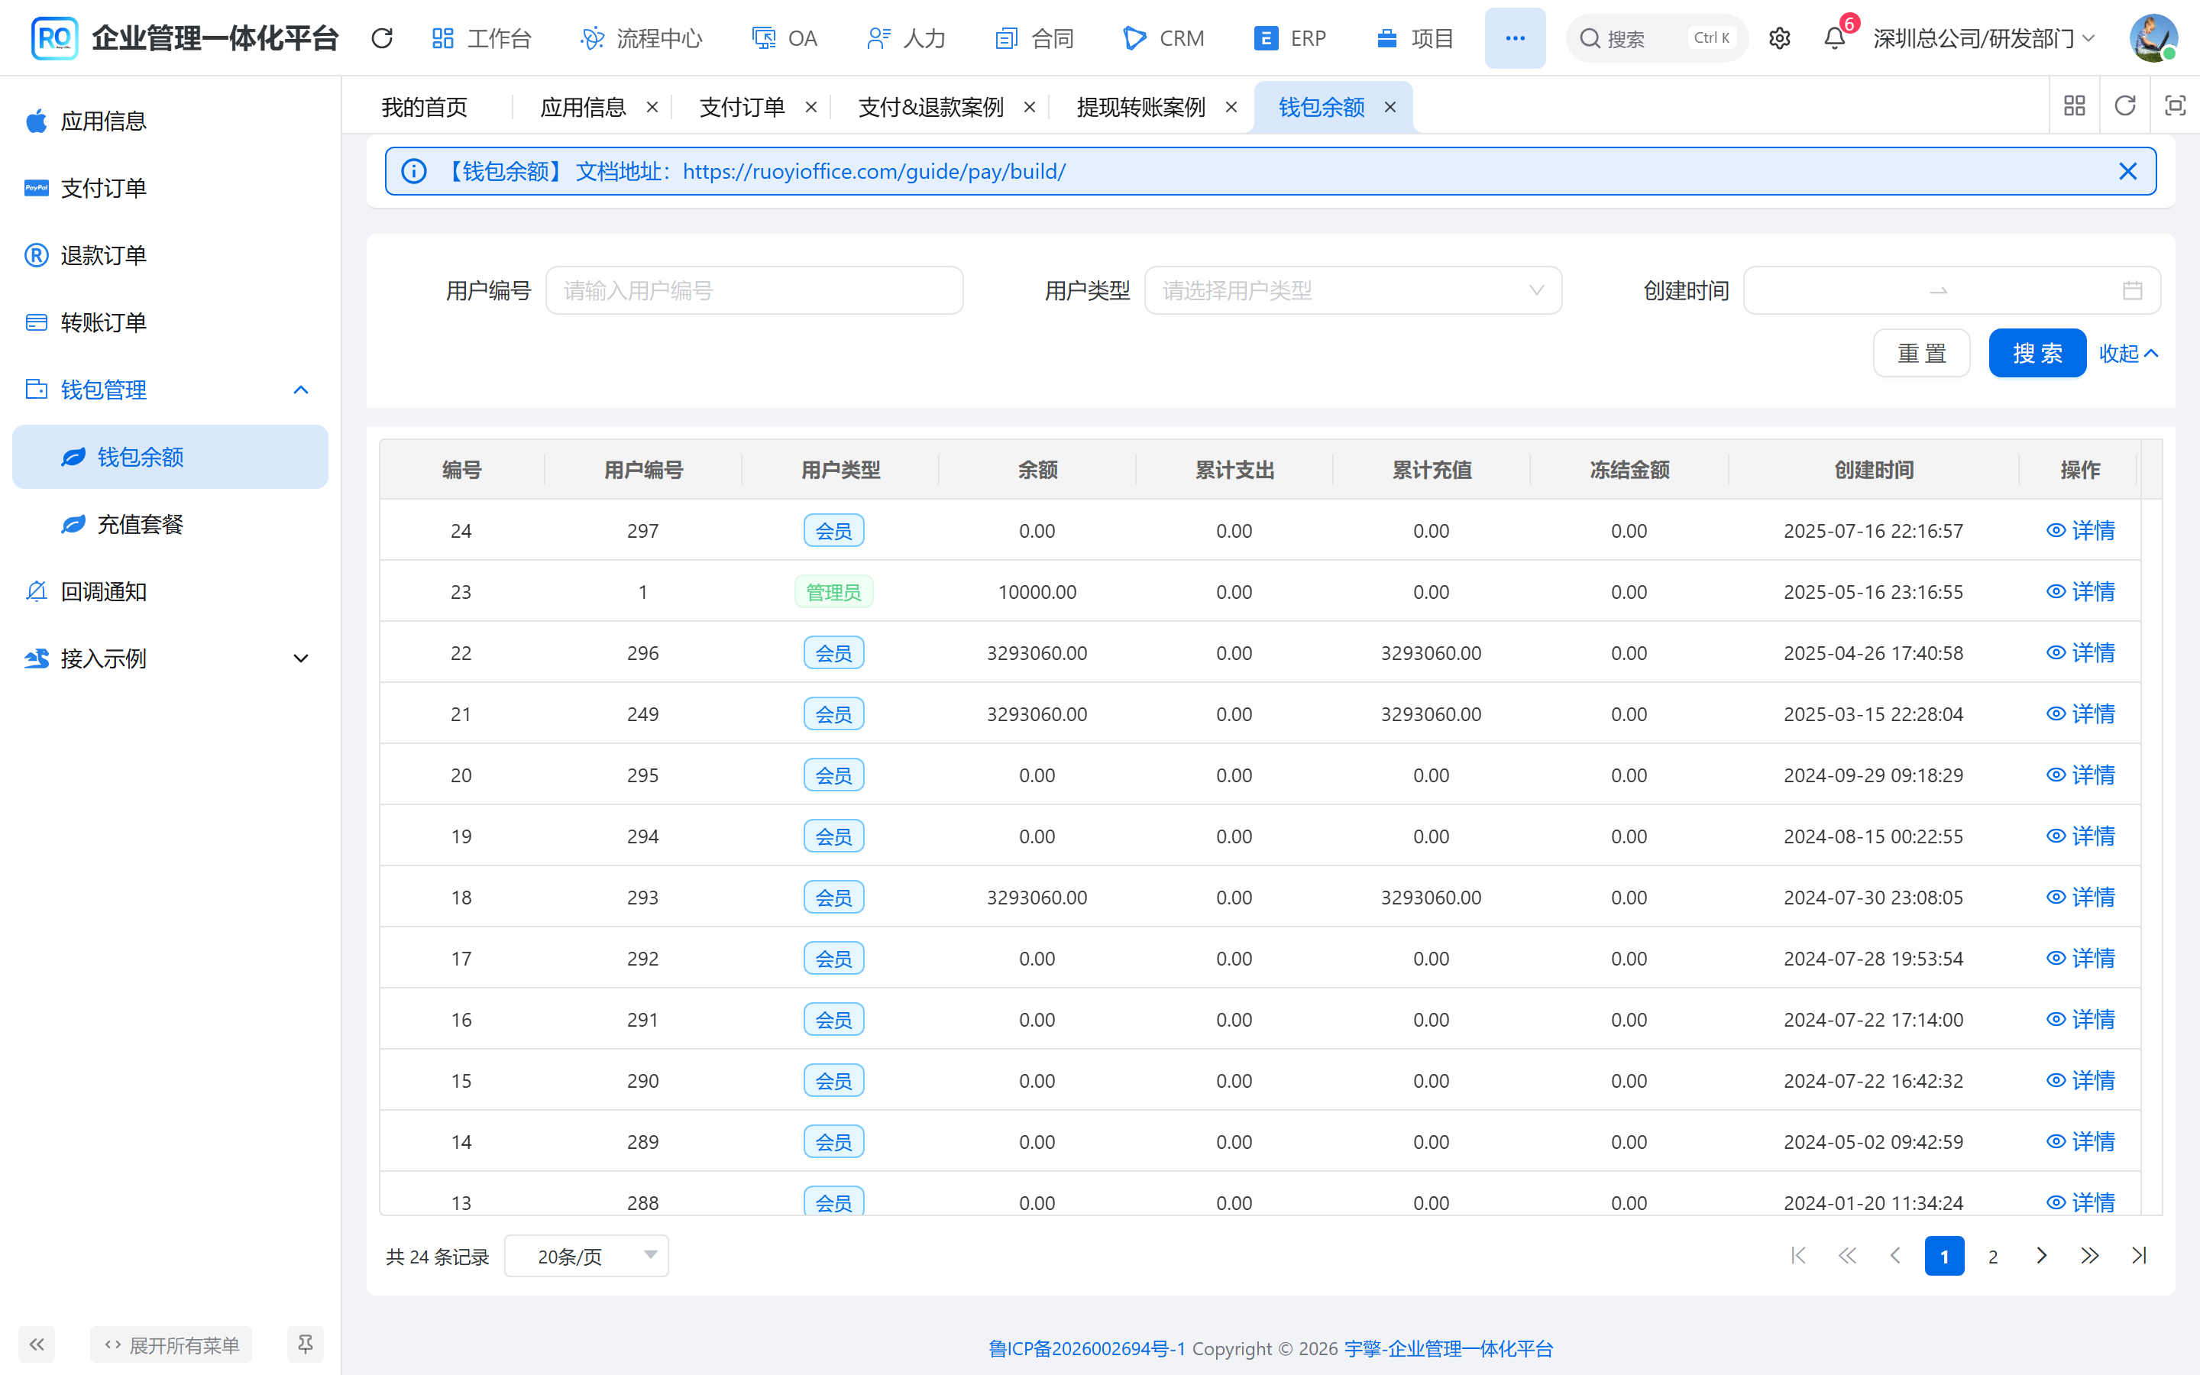Open notifications bell with badge 6
This screenshot has width=2200, height=1375.
click(x=1835, y=38)
